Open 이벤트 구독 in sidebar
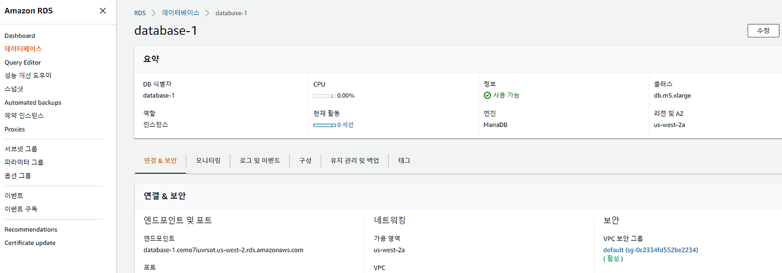 [21, 209]
